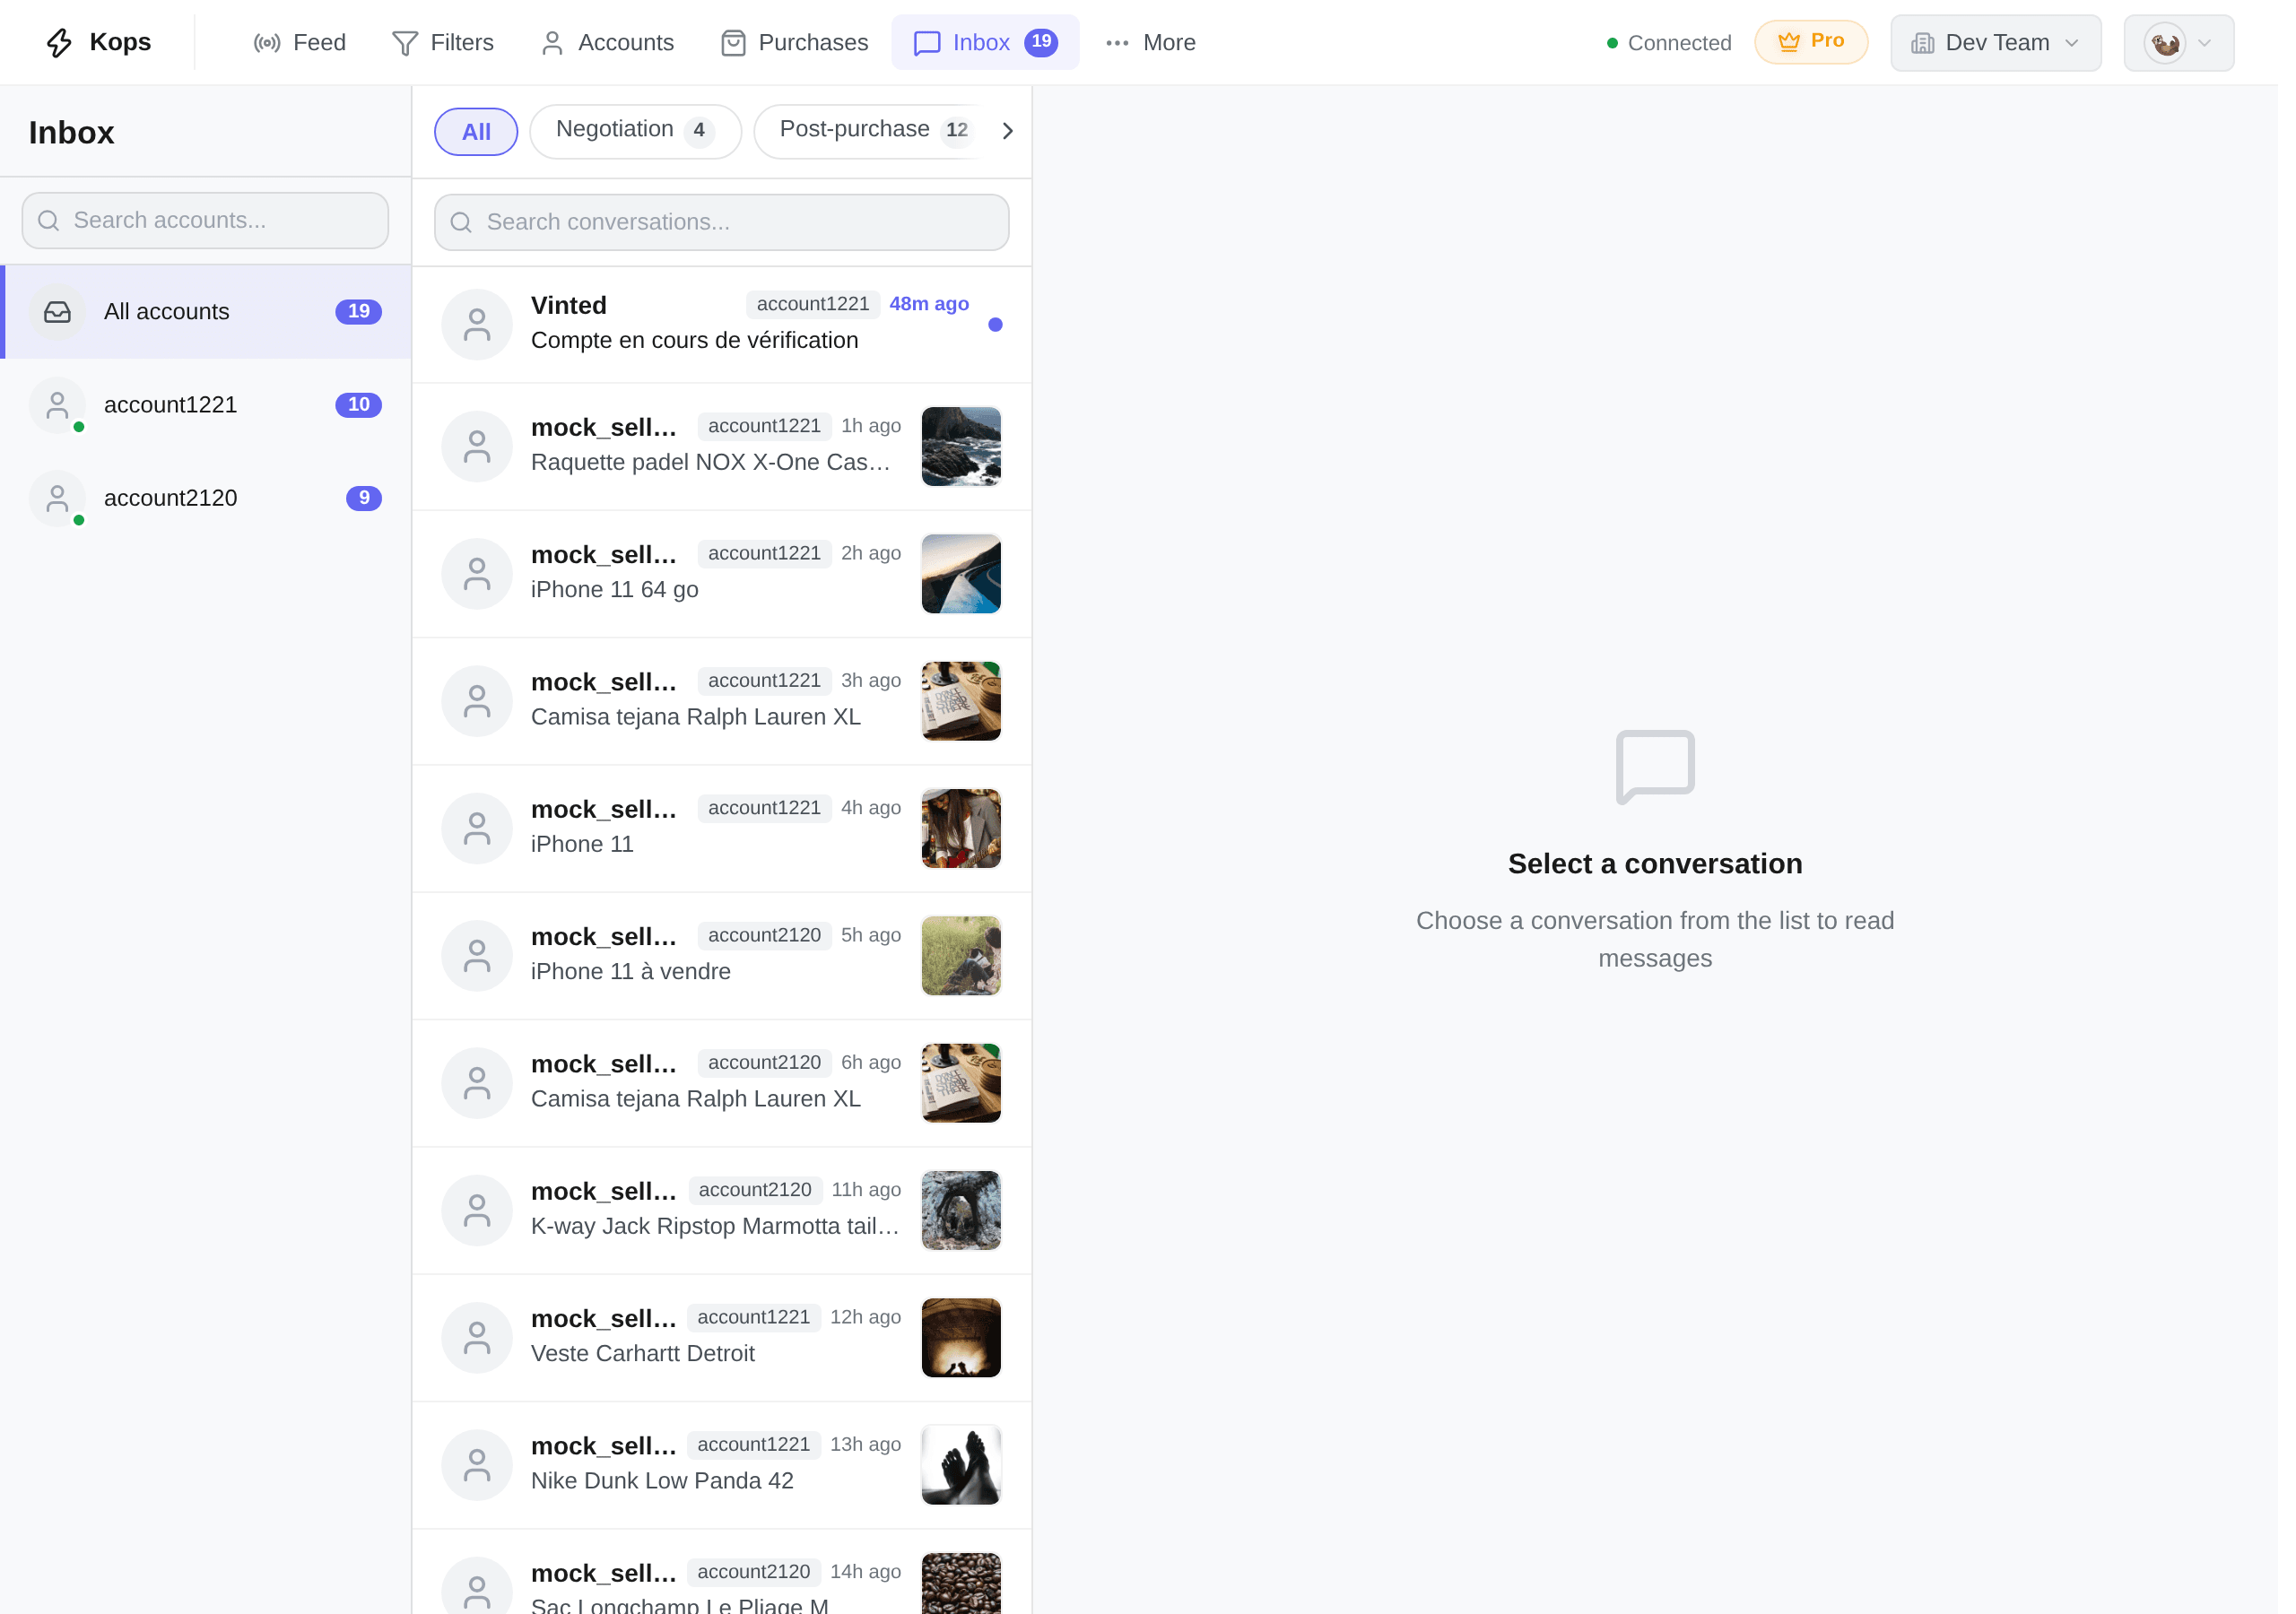Open the Filters page

444,43
